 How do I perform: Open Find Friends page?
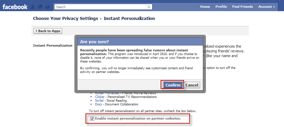tap(242, 7)
